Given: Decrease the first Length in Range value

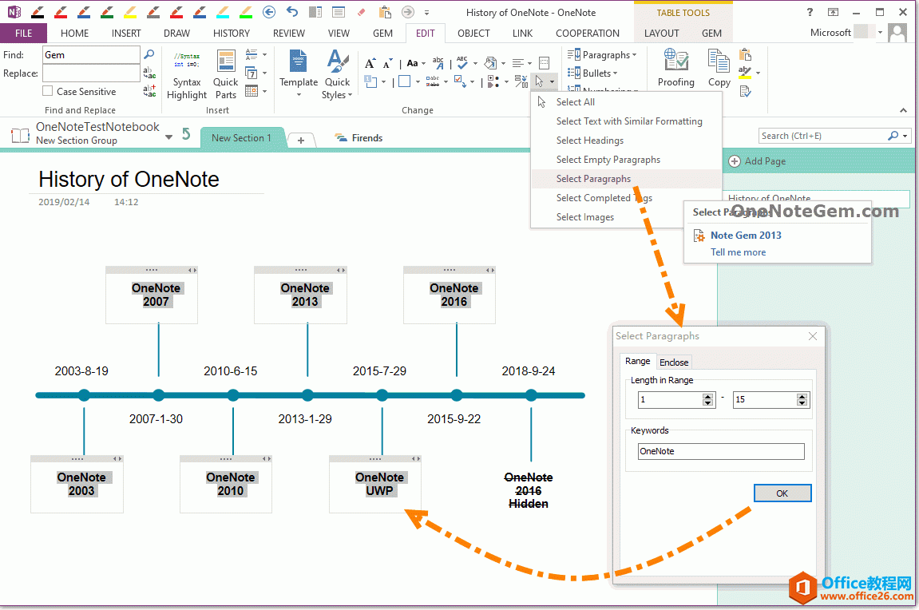Looking at the screenshot, I should [708, 403].
